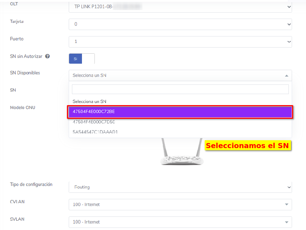Click the SN search field in dropdown
Image resolution: width=306 pixels, height=230 pixels.
pyautogui.click(x=180, y=89)
